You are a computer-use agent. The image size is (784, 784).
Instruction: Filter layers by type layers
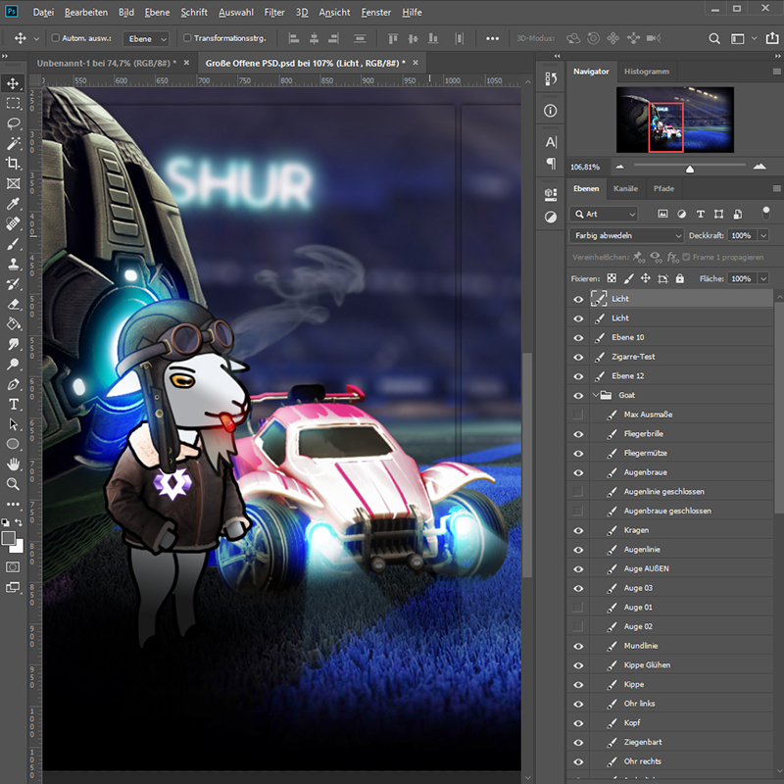(x=700, y=214)
